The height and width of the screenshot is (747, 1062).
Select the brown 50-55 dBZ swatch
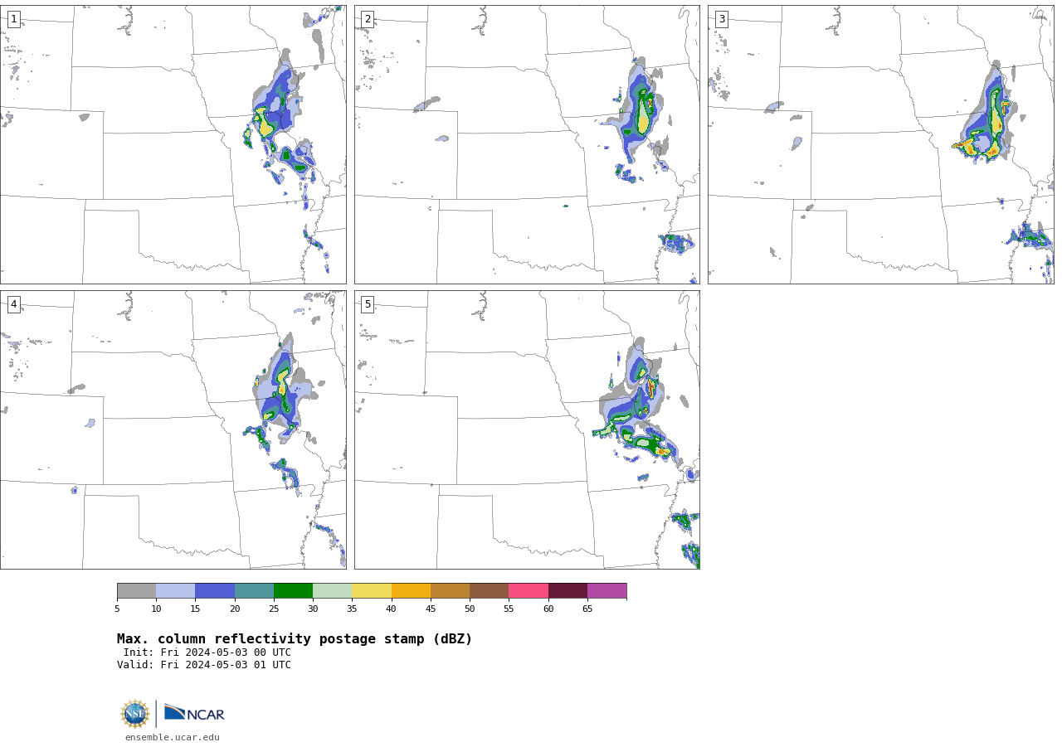(x=489, y=590)
